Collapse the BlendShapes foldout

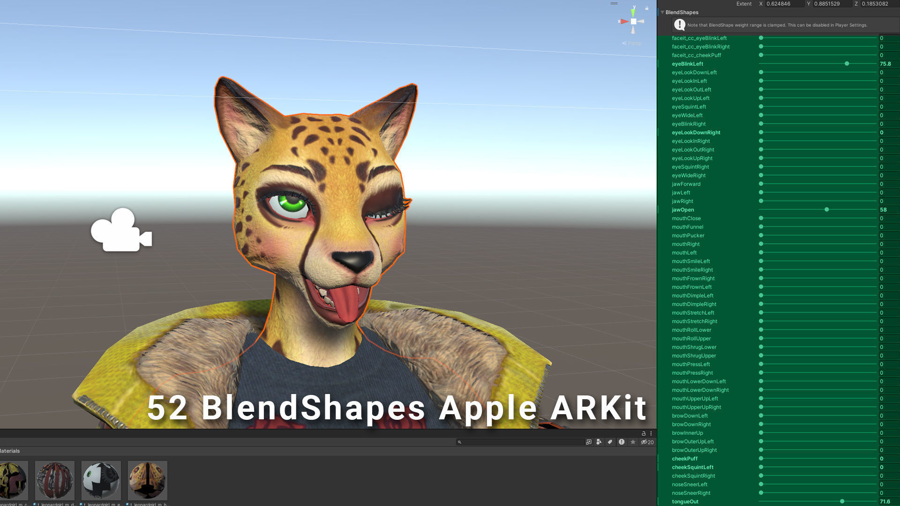point(662,12)
